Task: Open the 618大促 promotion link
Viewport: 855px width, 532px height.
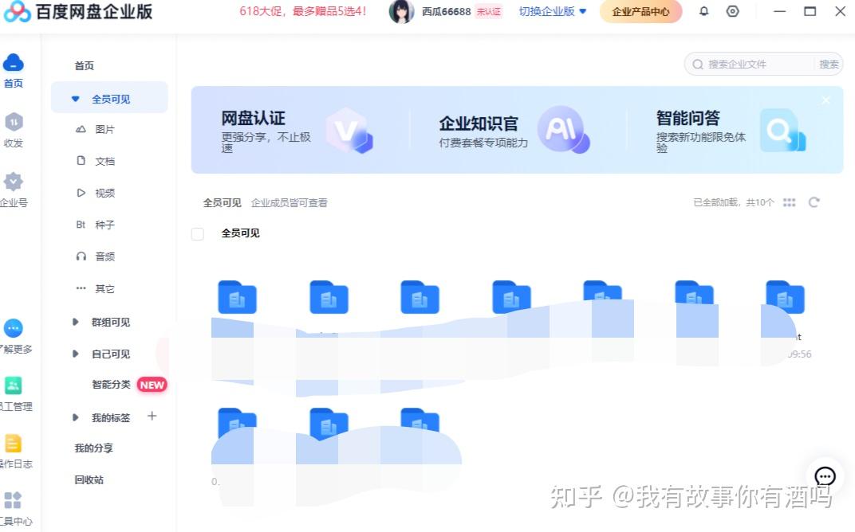Action: click(302, 11)
